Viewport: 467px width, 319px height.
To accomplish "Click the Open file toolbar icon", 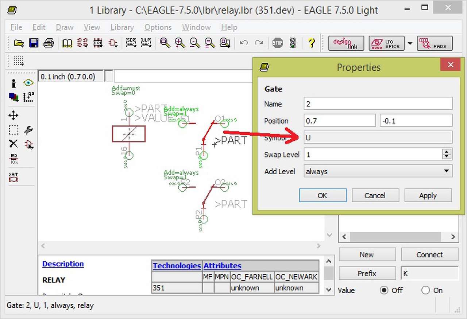I will point(19,43).
